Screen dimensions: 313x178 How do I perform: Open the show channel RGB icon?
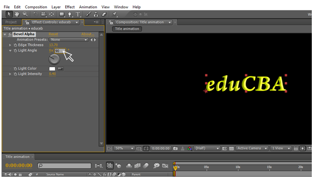(x=189, y=148)
